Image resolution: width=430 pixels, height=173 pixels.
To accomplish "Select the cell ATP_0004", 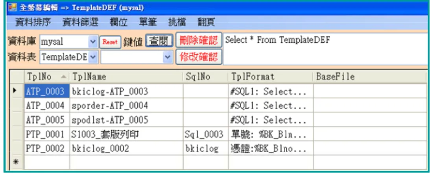I will pyautogui.click(x=47, y=105).
